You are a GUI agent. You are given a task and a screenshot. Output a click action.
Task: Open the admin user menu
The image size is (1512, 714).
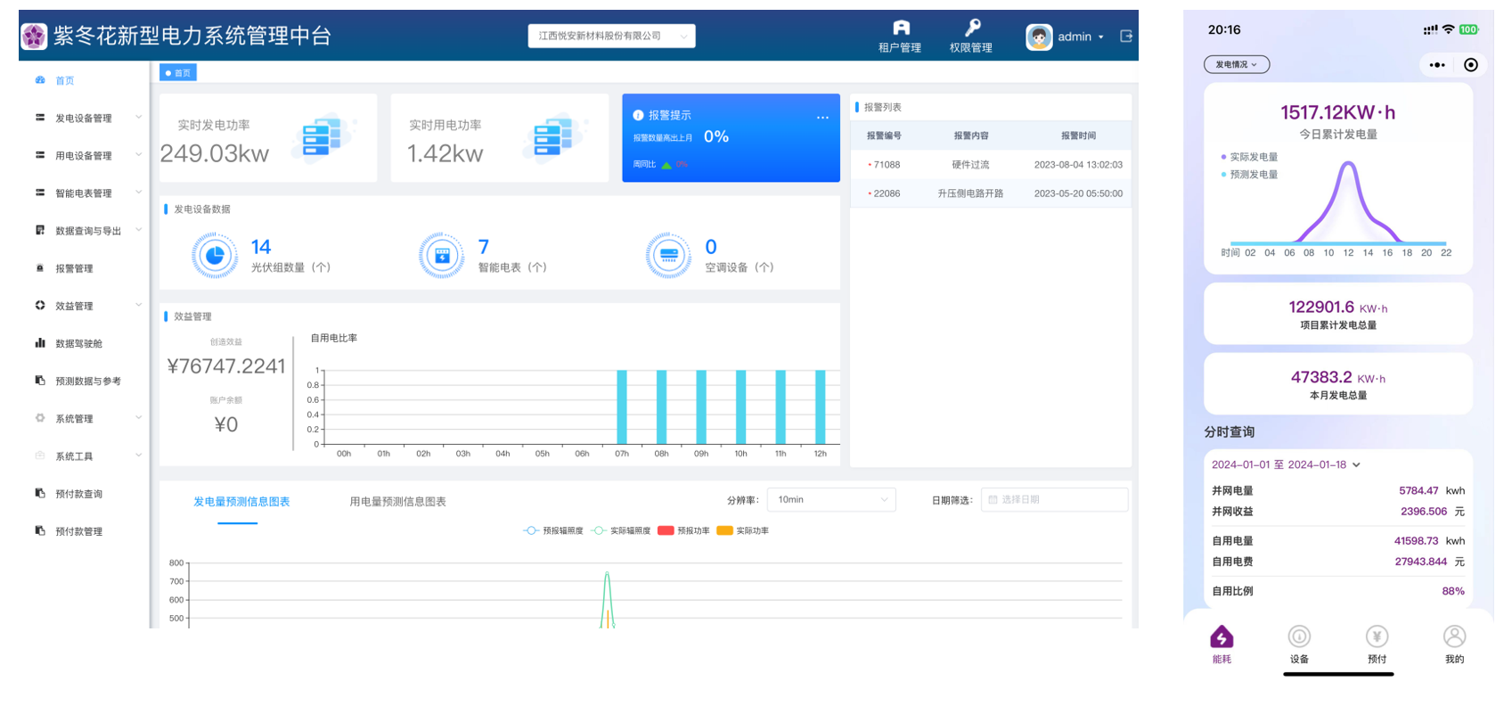(1066, 37)
